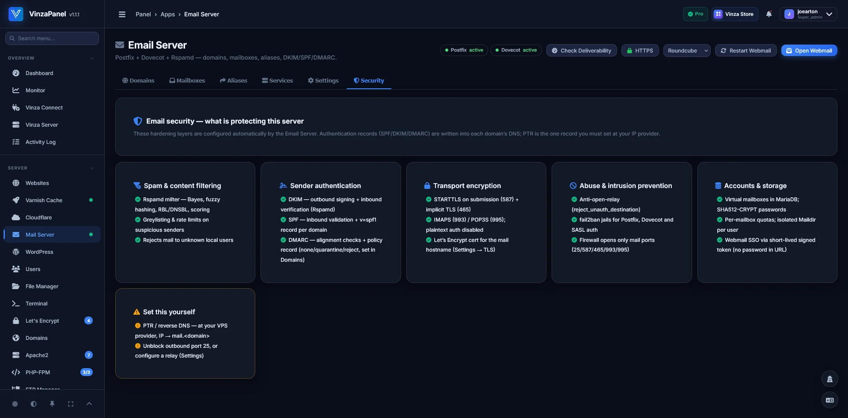The image size is (848, 418).
Task: Collapse the sidebar footer chevron up
Action: coord(89,404)
